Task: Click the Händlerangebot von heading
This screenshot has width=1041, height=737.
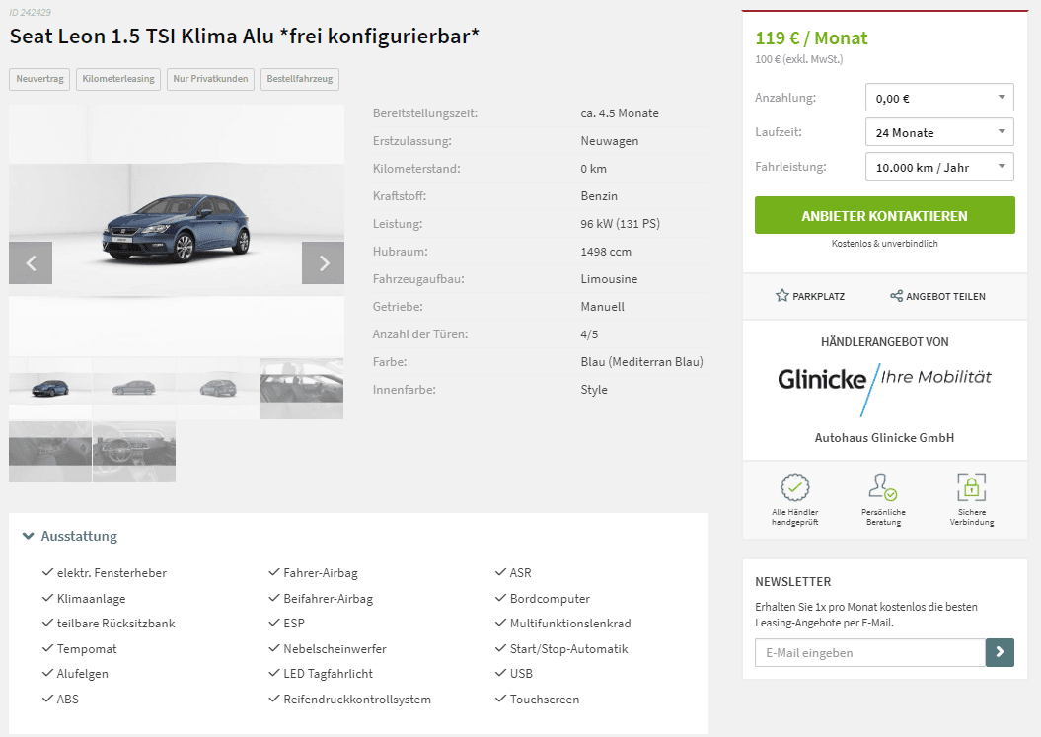Action: click(x=884, y=342)
